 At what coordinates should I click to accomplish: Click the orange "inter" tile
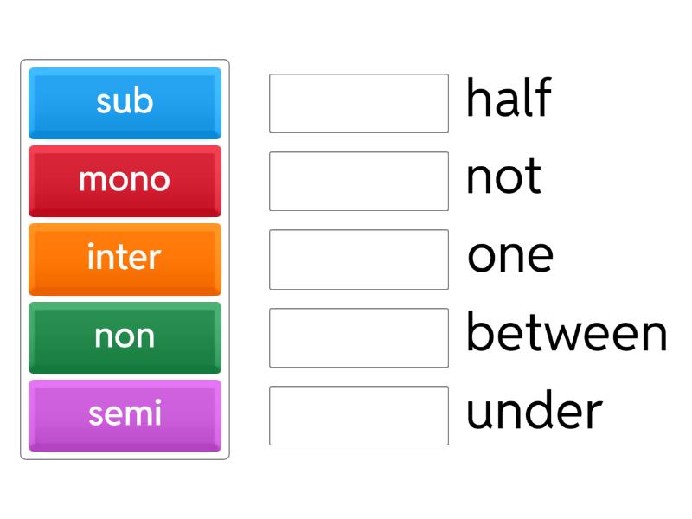click(x=125, y=259)
